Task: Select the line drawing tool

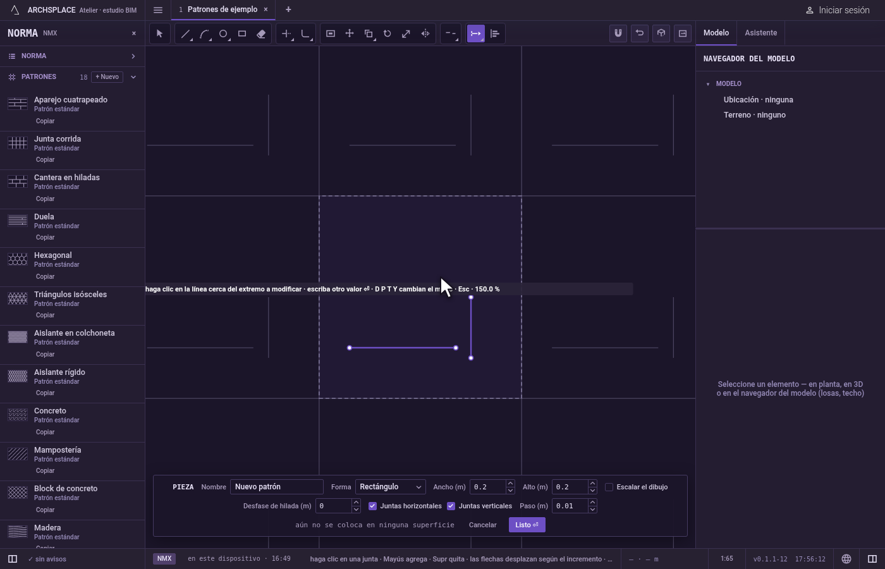Action: (x=185, y=34)
